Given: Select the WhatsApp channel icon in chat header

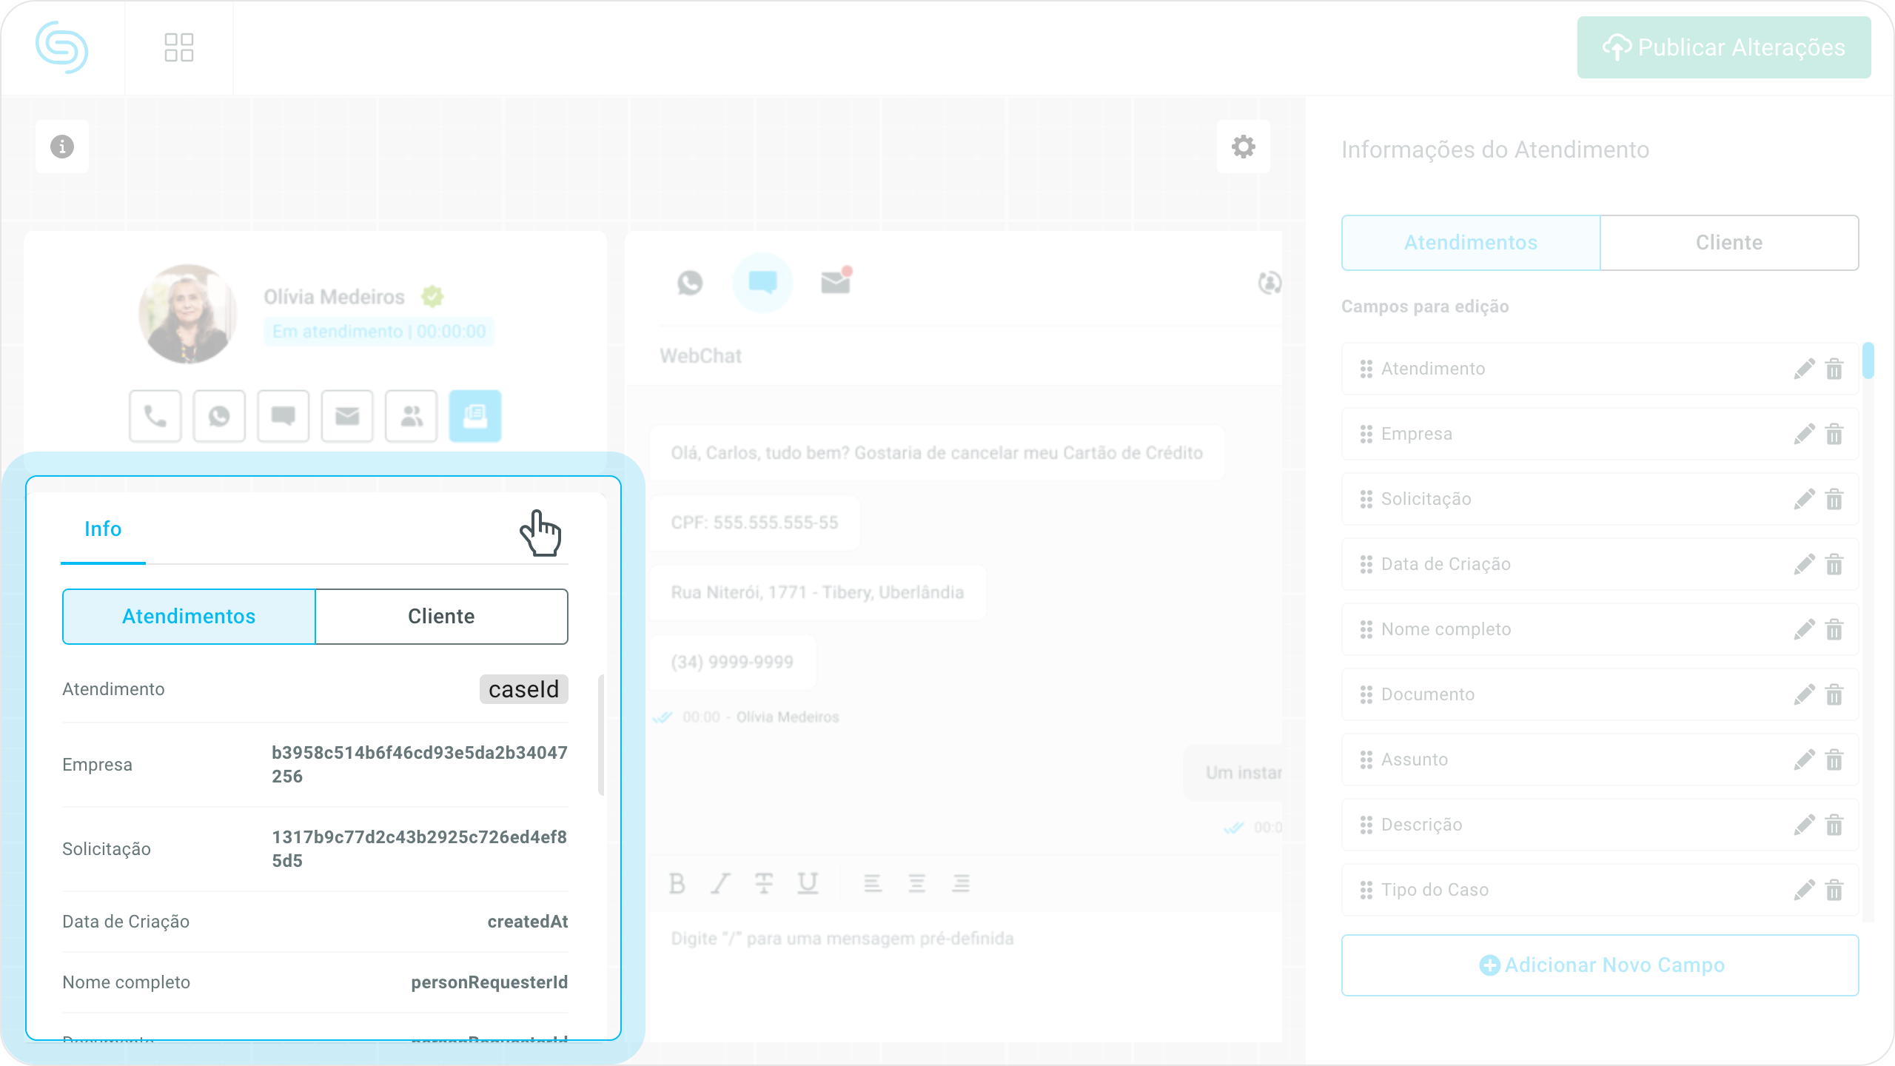Looking at the screenshot, I should tap(689, 283).
